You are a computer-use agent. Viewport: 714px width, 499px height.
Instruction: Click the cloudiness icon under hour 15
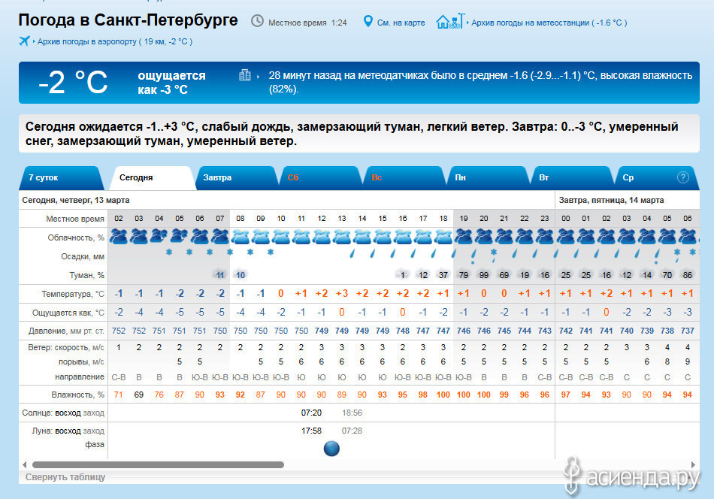coord(383,237)
